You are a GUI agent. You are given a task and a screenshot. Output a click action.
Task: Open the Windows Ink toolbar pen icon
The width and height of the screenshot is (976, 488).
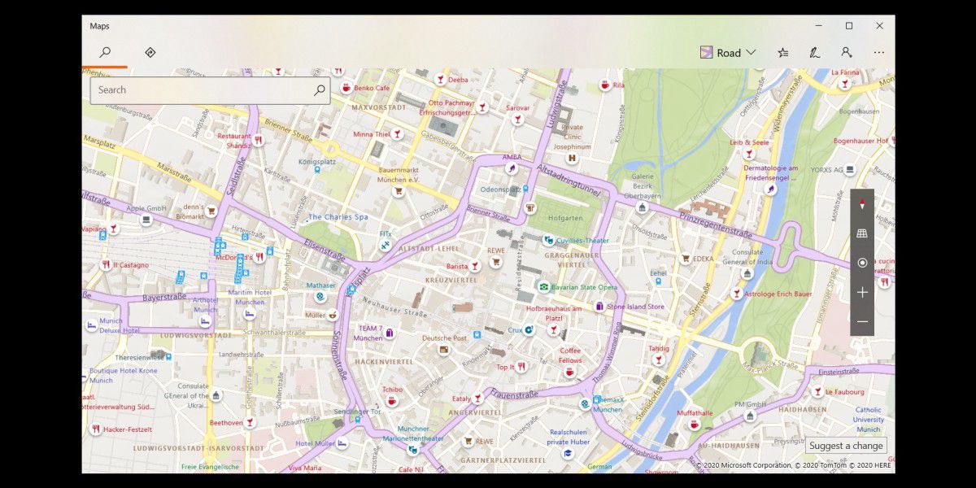tap(814, 53)
